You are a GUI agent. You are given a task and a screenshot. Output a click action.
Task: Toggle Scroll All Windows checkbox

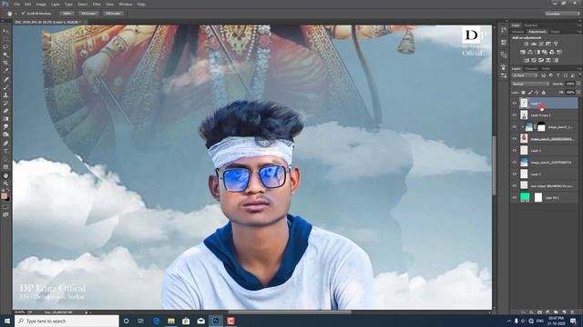[x=24, y=14]
